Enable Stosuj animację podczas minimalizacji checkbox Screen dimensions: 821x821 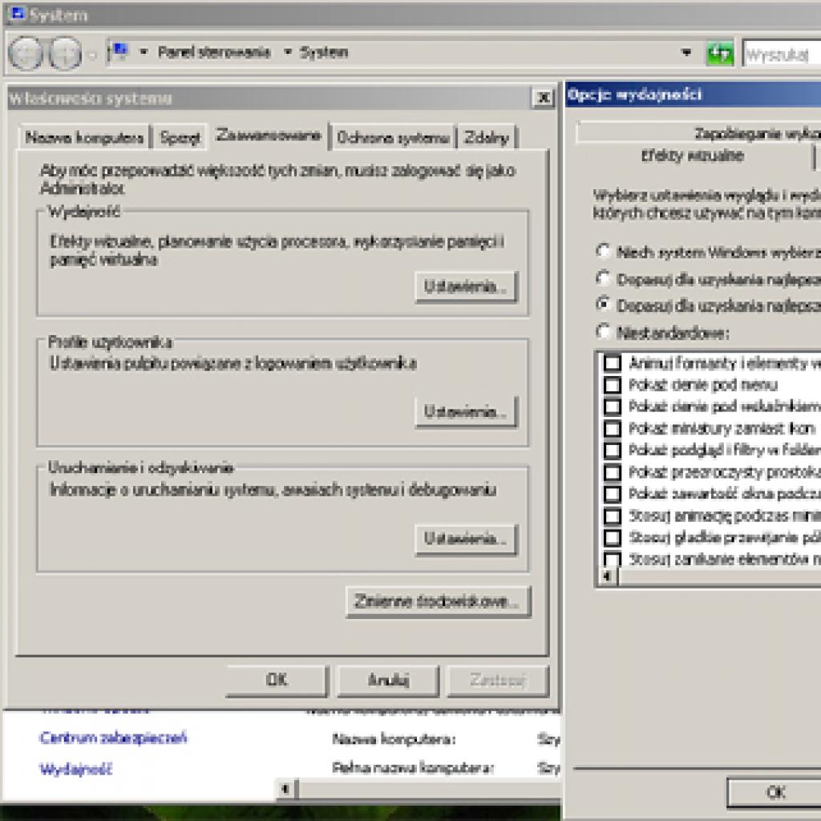612,516
